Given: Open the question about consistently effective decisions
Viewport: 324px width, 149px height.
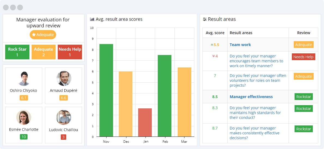Looking at the screenshot, I should (x=255, y=133).
